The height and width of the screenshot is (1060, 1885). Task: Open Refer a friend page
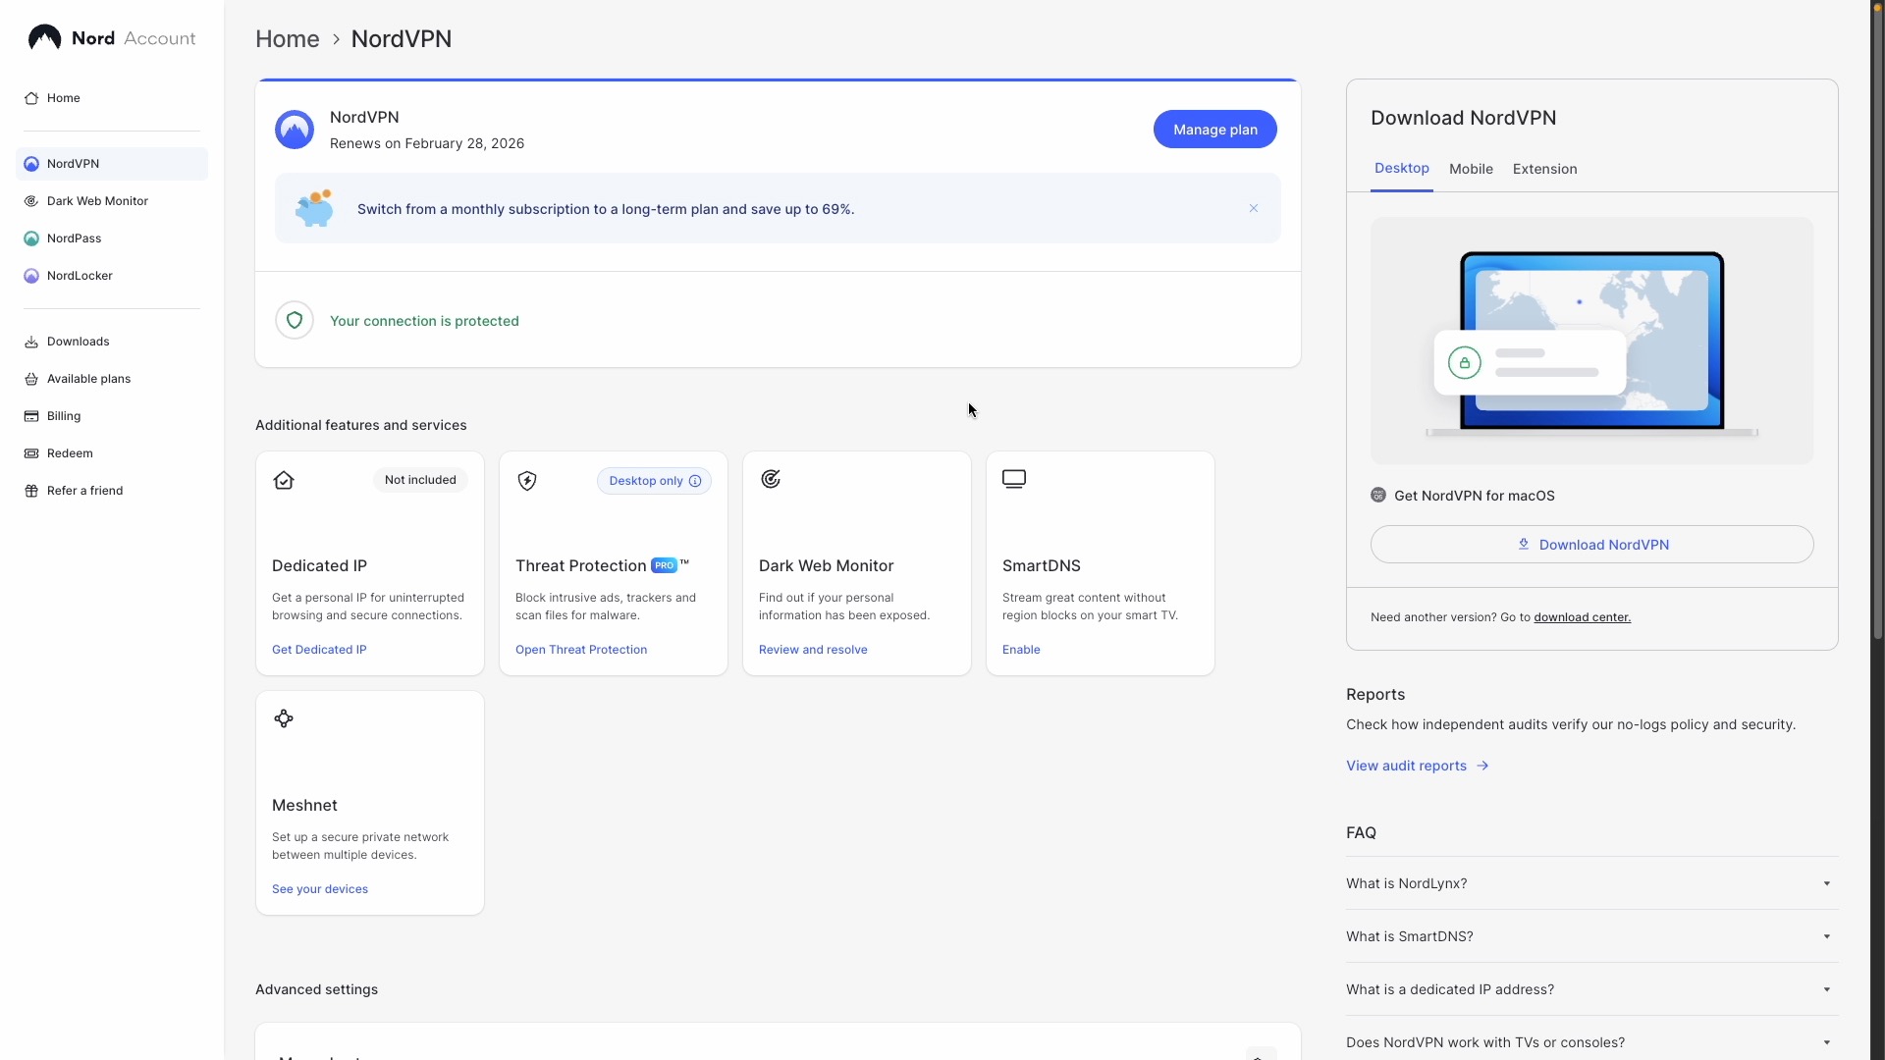pyautogui.click(x=84, y=491)
